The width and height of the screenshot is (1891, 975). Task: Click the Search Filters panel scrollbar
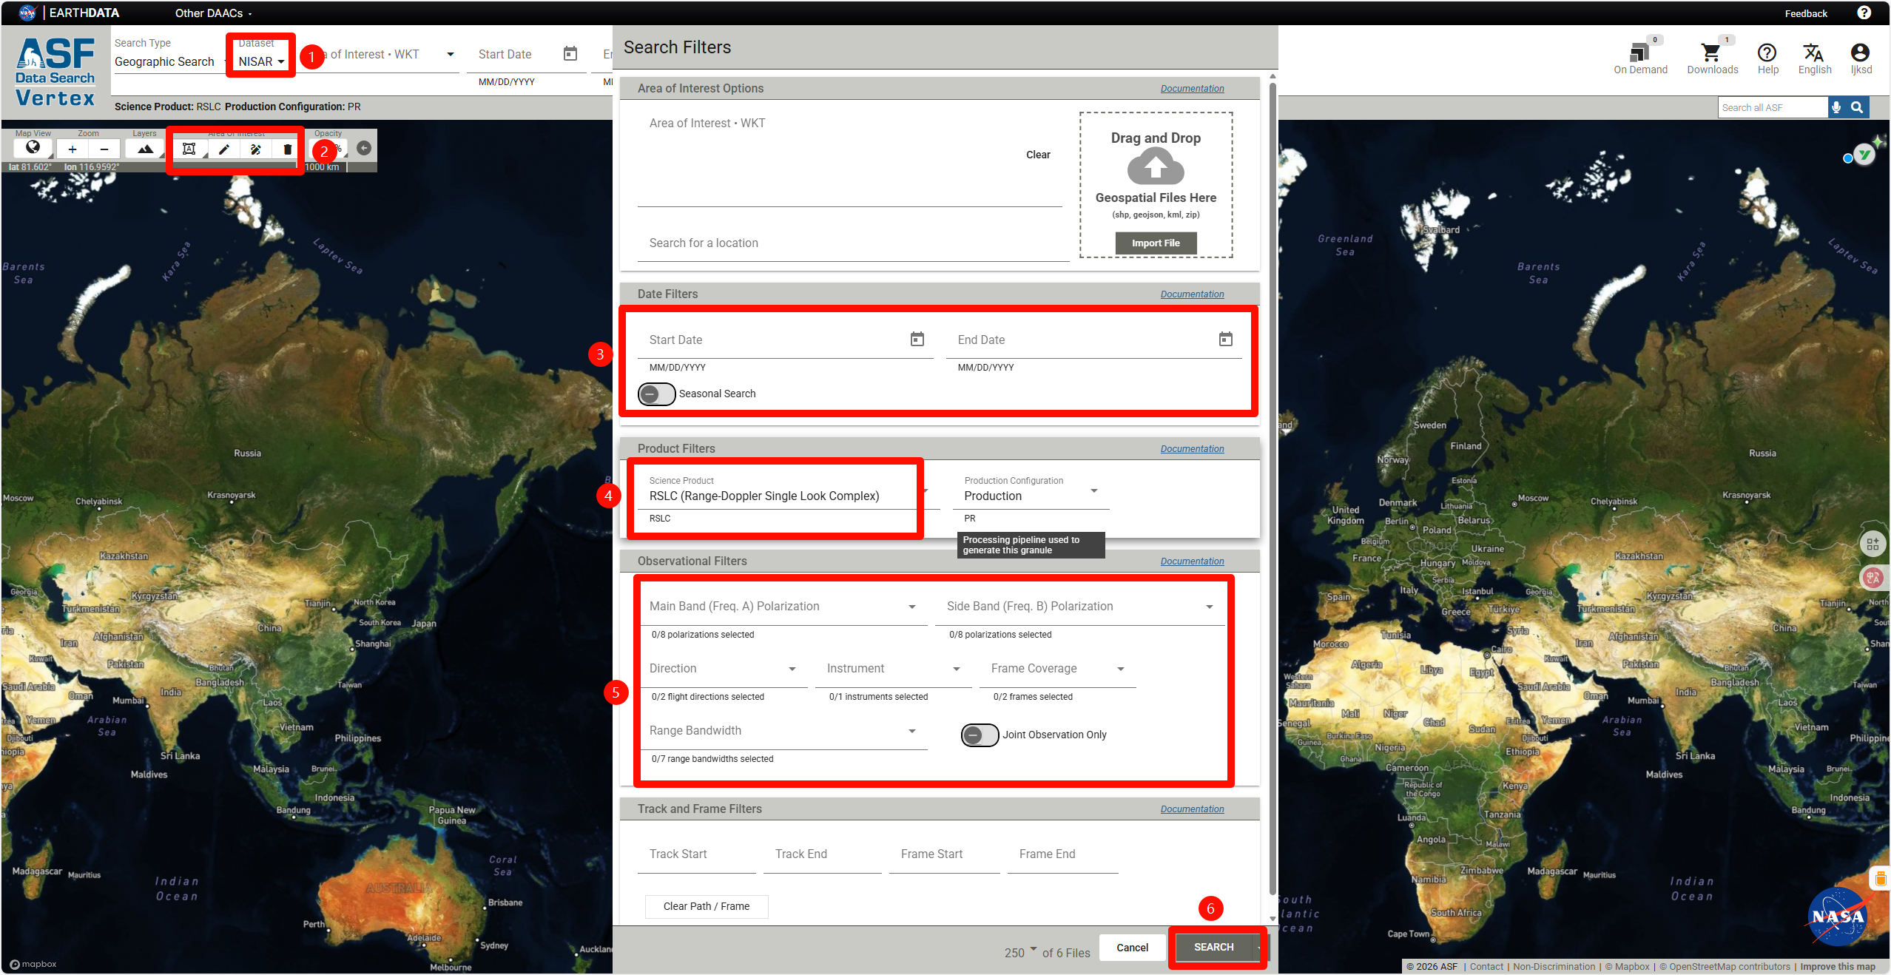coord(1273,488)
